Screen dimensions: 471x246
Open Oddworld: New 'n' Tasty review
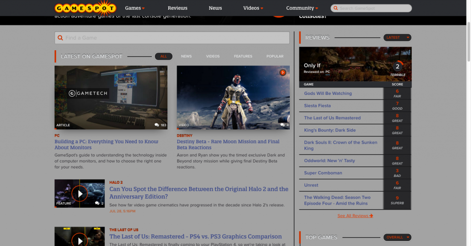[x=329, y=161]
